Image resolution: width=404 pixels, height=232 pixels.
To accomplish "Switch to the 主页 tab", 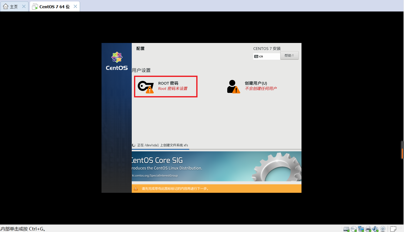I will point(14,6).
